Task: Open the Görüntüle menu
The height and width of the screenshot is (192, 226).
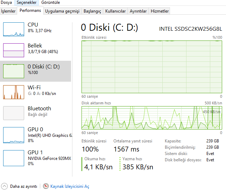Action: click(50, 2)
